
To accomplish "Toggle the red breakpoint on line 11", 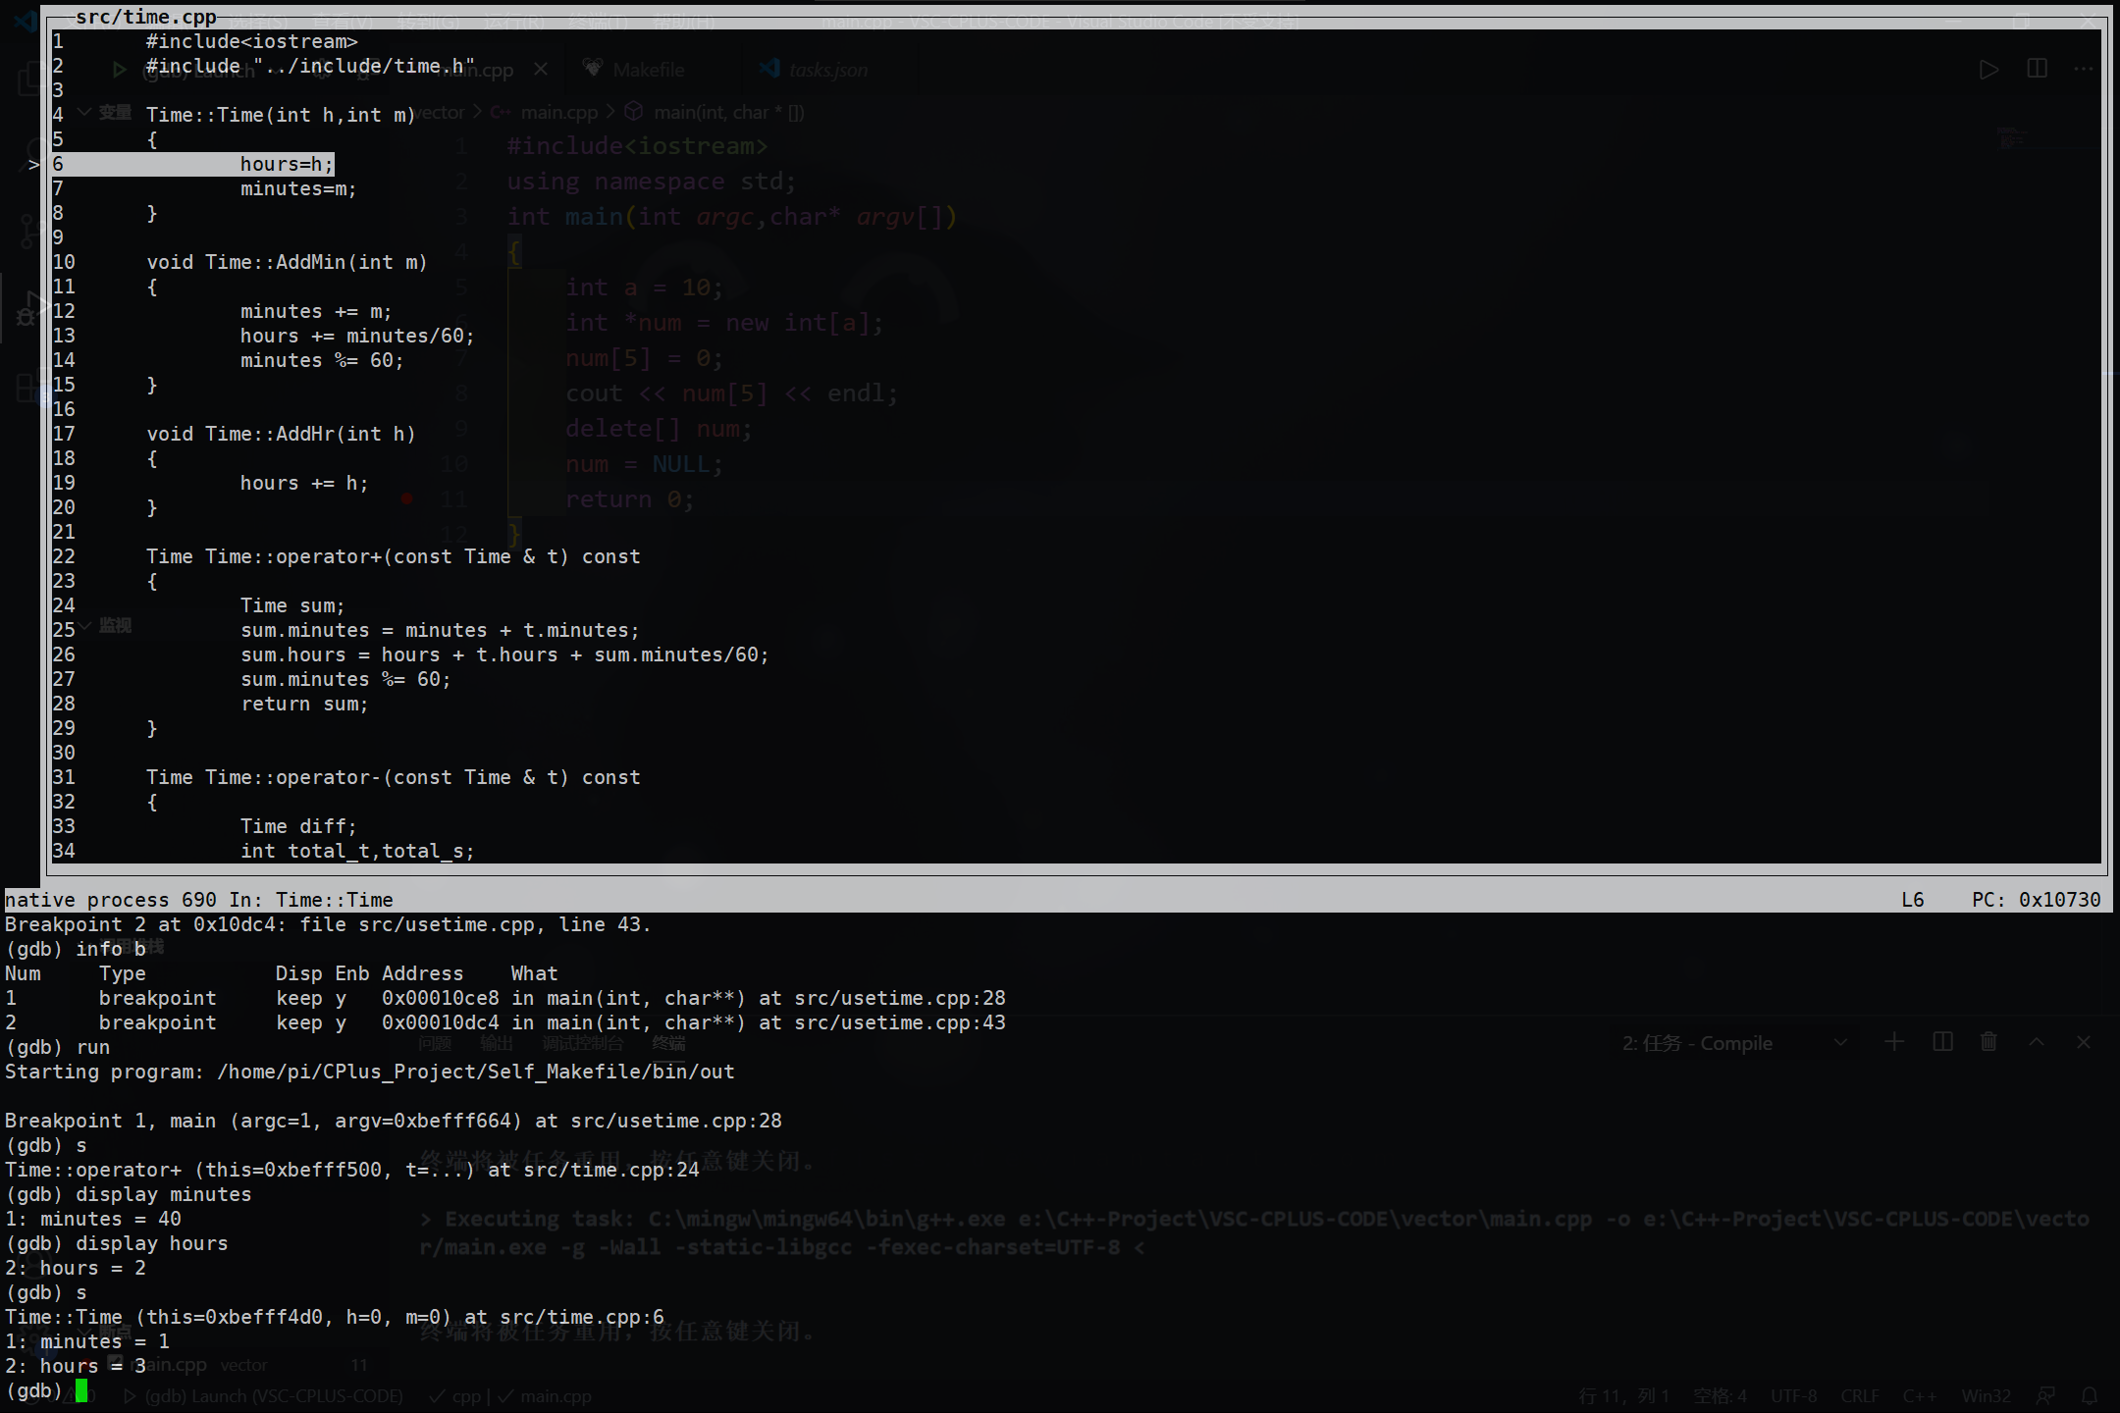I will [406, 498].
